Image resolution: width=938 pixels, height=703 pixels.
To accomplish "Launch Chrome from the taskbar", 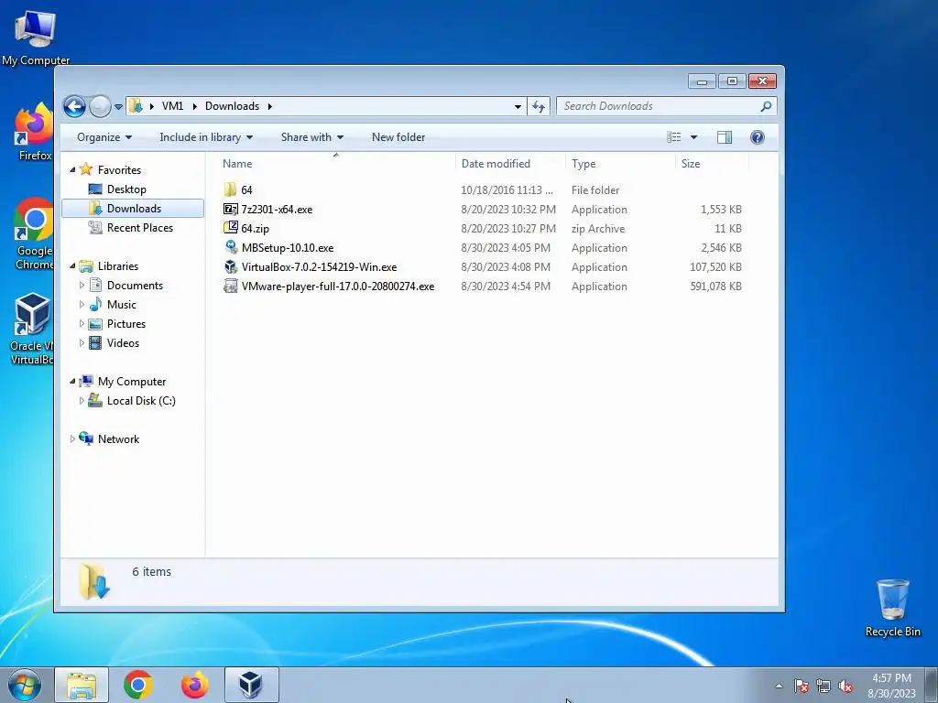I will point(137,685).
